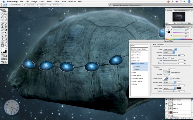Open the Image menu
The width and height of the screenshot is (193, 120).
click(x=34, y=2)
